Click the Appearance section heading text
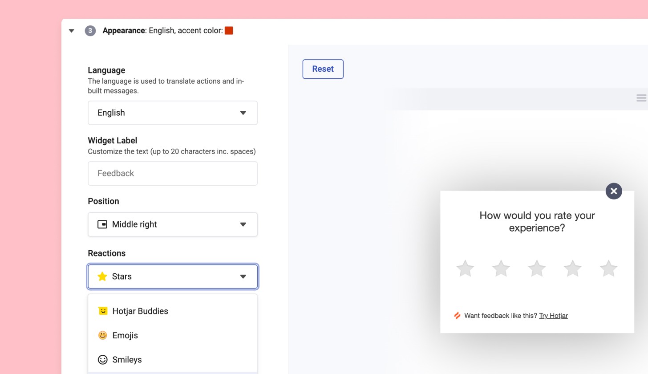 point(124,31)
